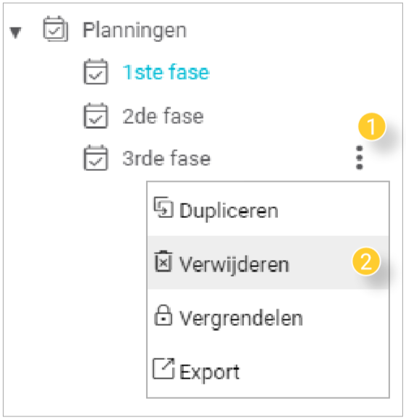The image size is (406, 420).
Task: Select the 3rde fase planning
Action: coord(166,159)
